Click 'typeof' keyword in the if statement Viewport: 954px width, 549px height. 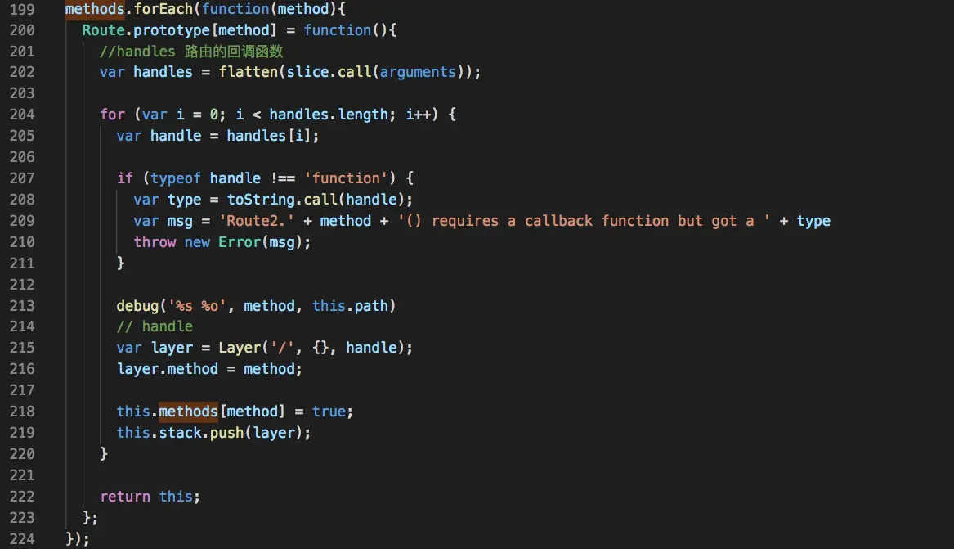(176, 178)
